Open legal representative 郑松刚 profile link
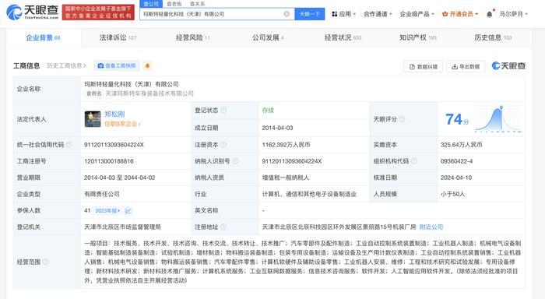545x299 pixels. [x=114, y=114]
